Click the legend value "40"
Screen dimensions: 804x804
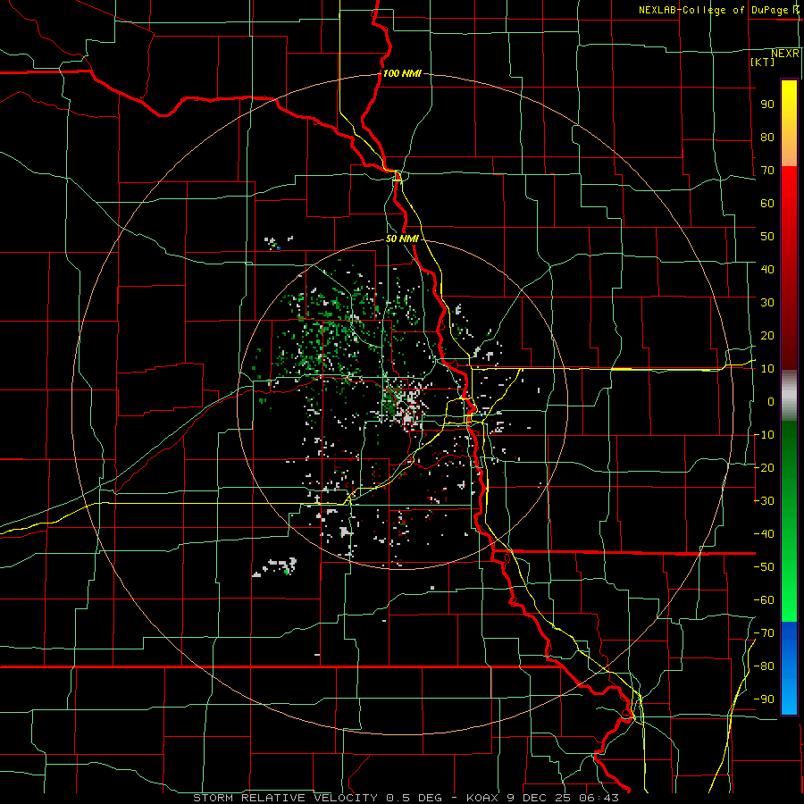pos(767,269)
